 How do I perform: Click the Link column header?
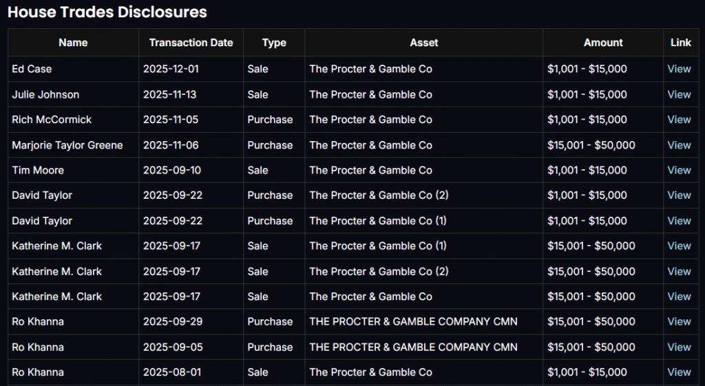click(680, 43)
